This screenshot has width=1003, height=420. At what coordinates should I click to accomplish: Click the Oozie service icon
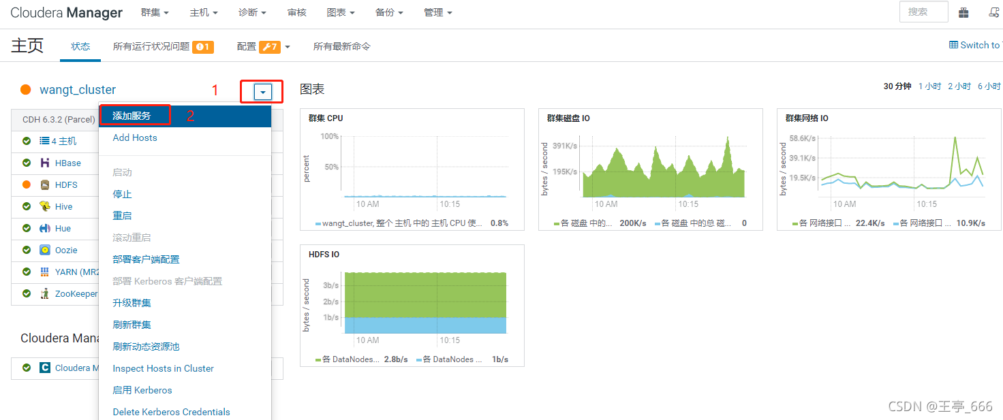tap(45, 250)
